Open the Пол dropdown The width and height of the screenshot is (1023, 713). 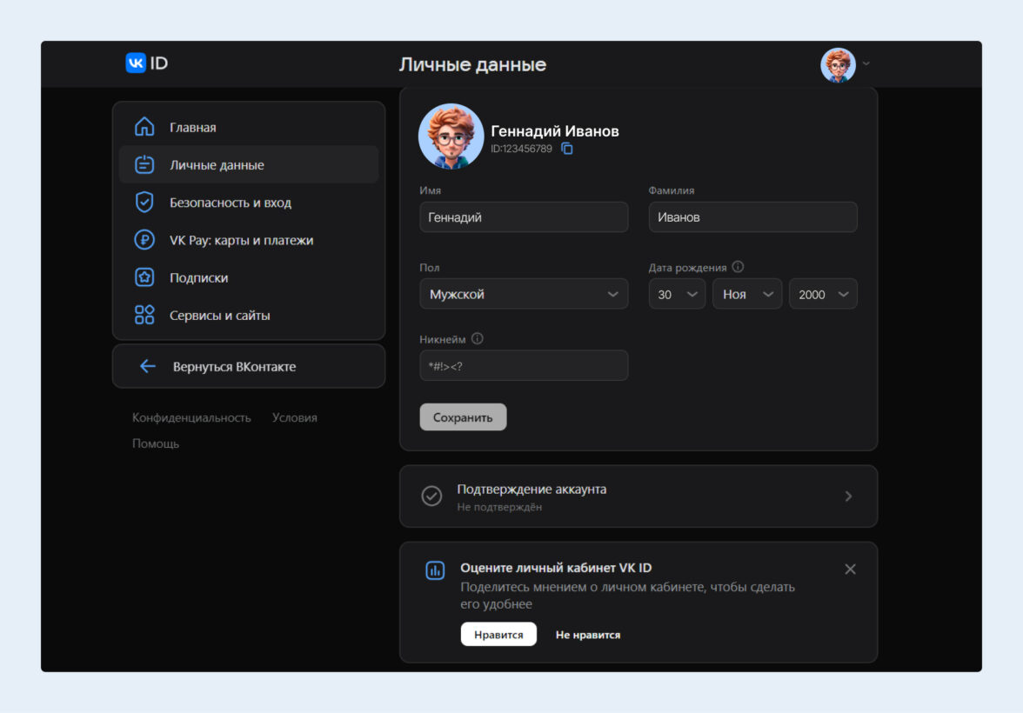(x=524, y=294)
